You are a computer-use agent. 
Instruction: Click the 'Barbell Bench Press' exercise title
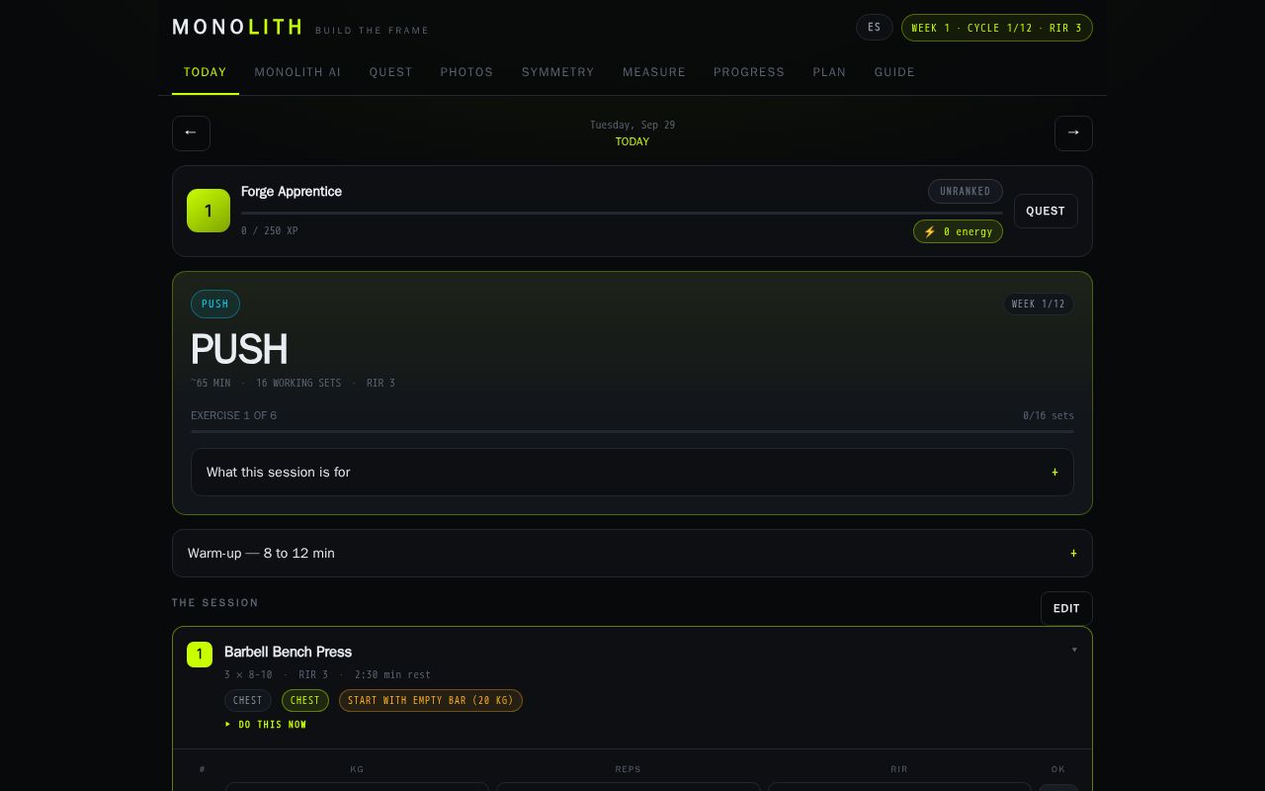288,652
